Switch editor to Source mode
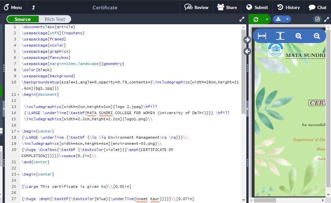Screen dimensions: 331x203 point(23,19)
